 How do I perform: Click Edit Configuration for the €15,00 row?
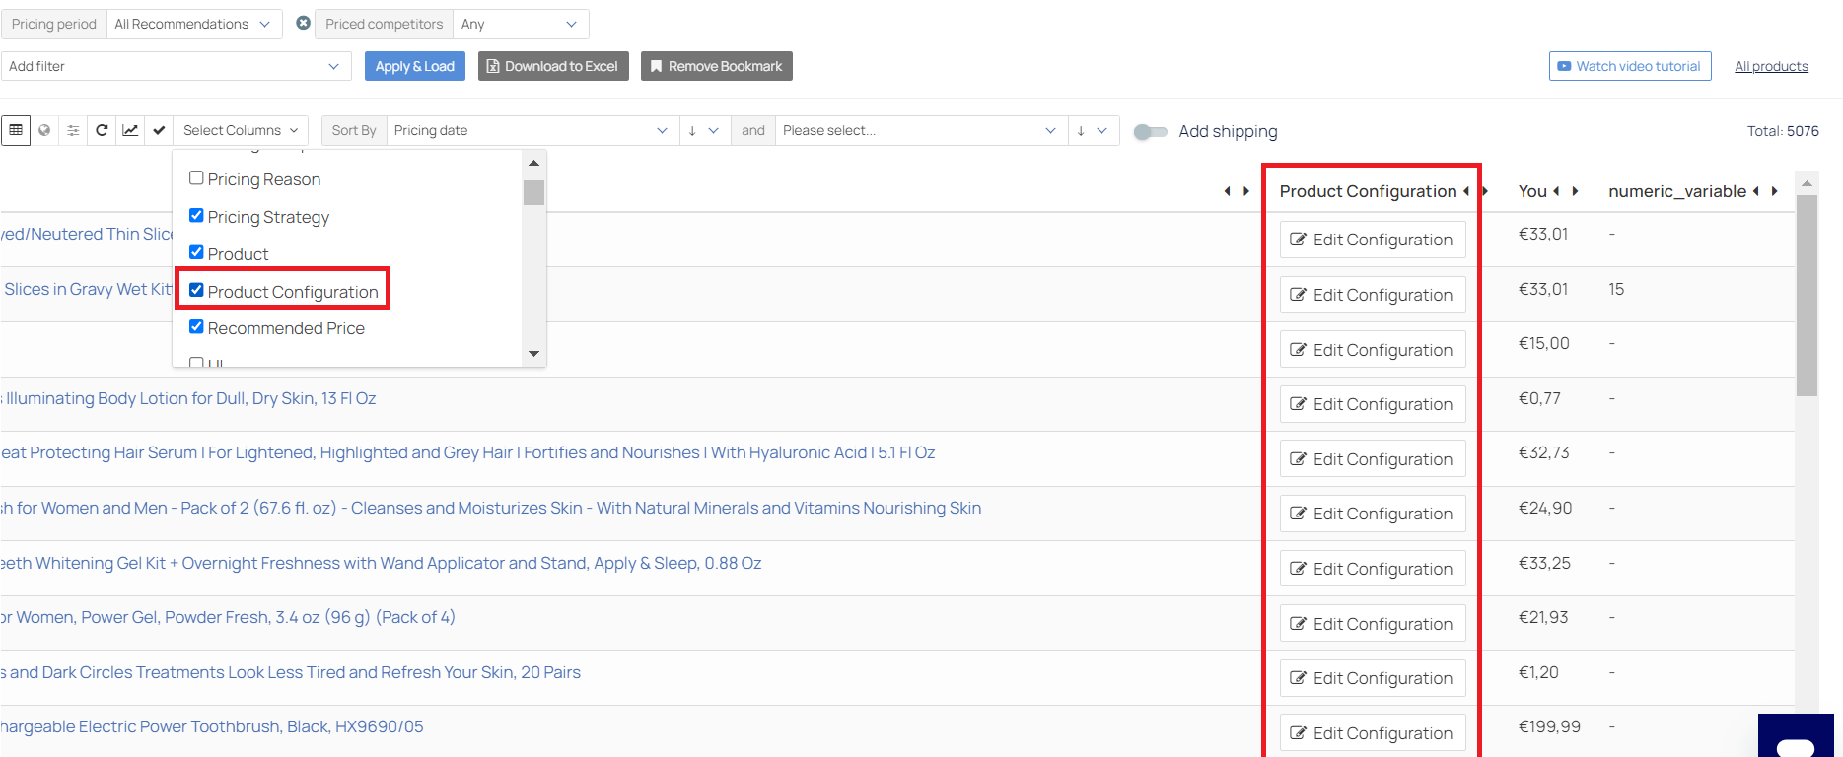tap(1373, 350)
